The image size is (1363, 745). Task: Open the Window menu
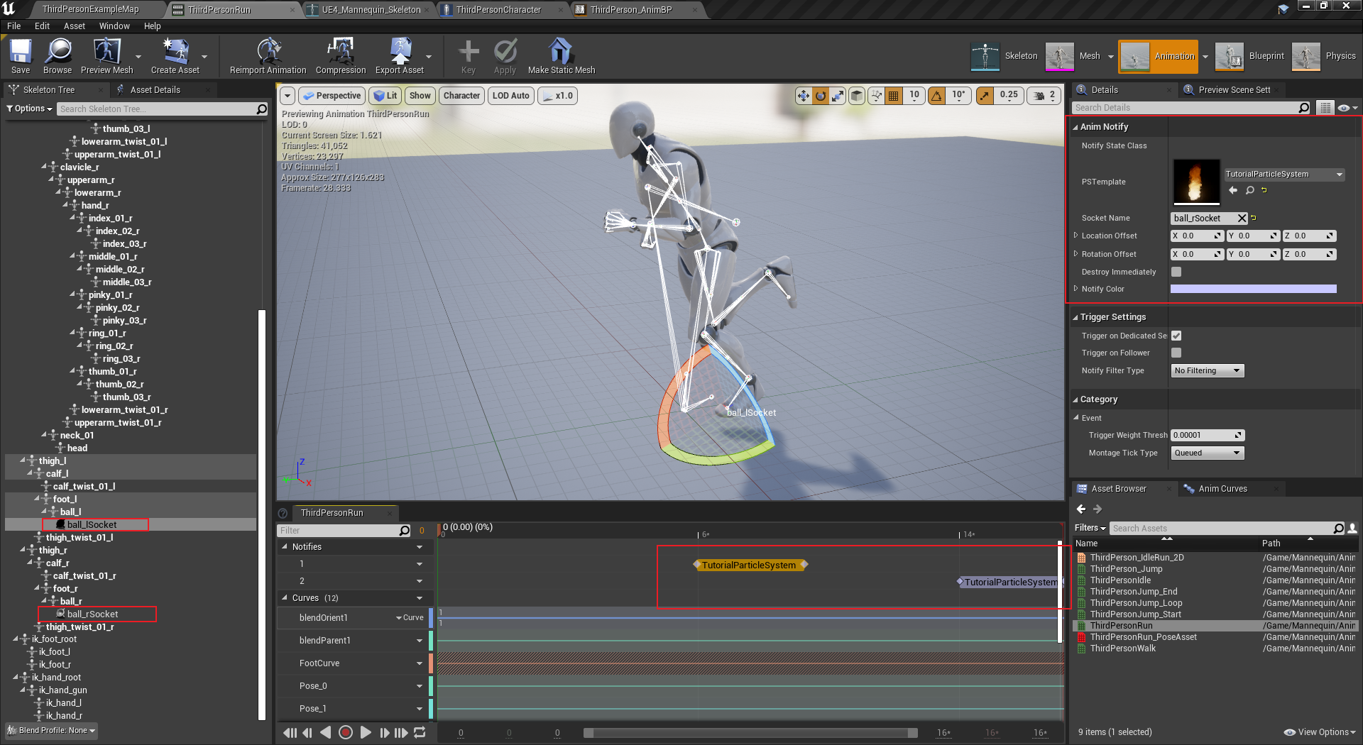coord(114,26)
